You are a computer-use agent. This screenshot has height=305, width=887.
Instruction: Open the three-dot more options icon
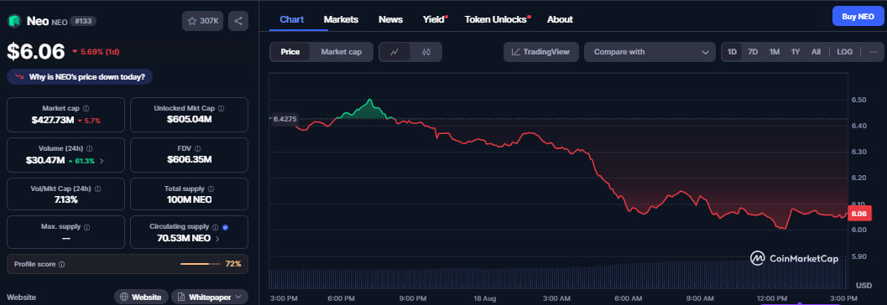coord(874,52)
